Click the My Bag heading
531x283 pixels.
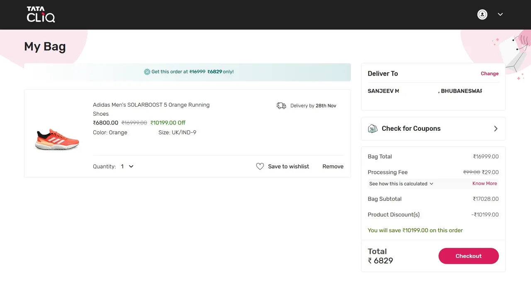point(45,46)
